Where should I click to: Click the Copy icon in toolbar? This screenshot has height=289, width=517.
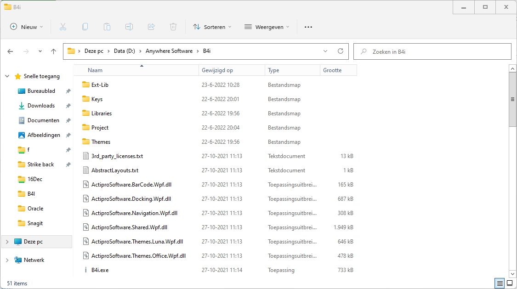coord(85,27)
